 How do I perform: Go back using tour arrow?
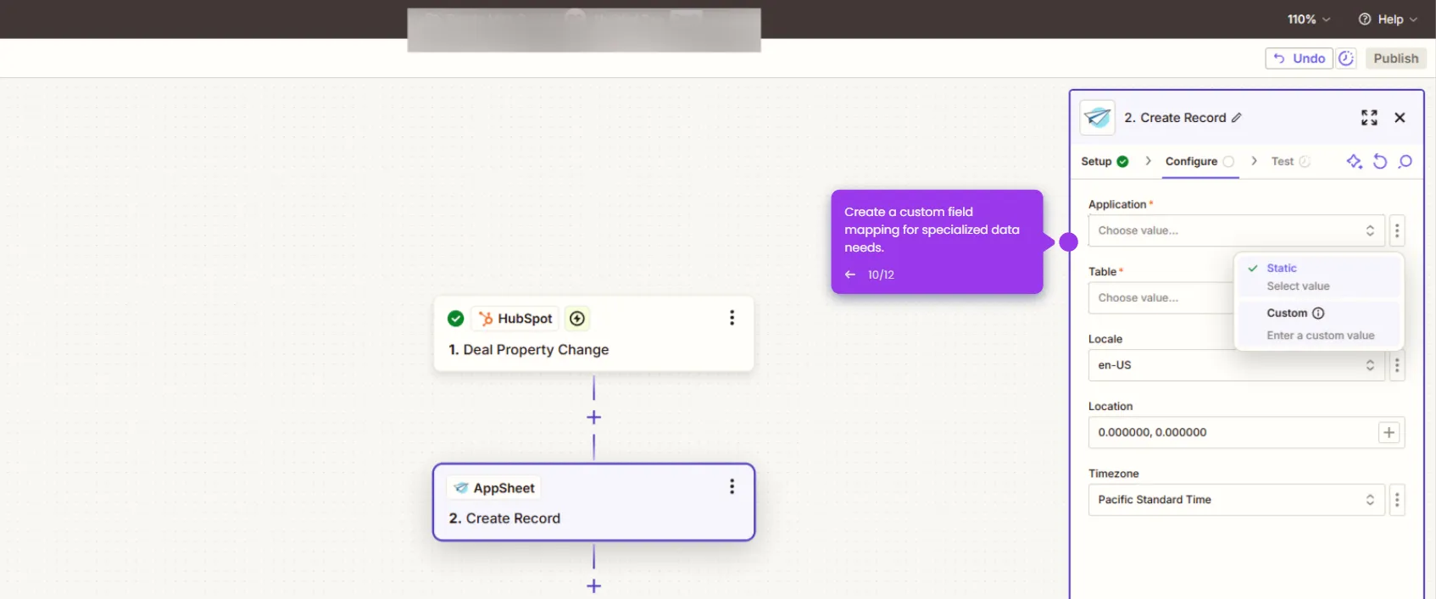(x=850, y=275)
